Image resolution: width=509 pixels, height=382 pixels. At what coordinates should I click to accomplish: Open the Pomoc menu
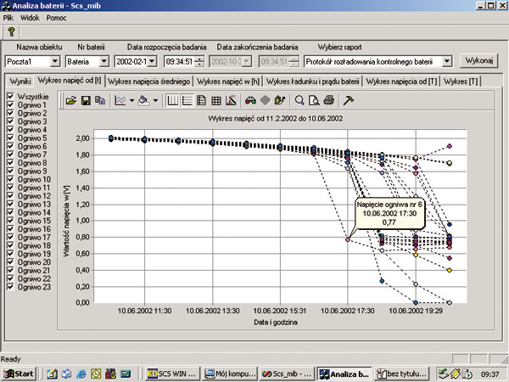click(56, 18)
